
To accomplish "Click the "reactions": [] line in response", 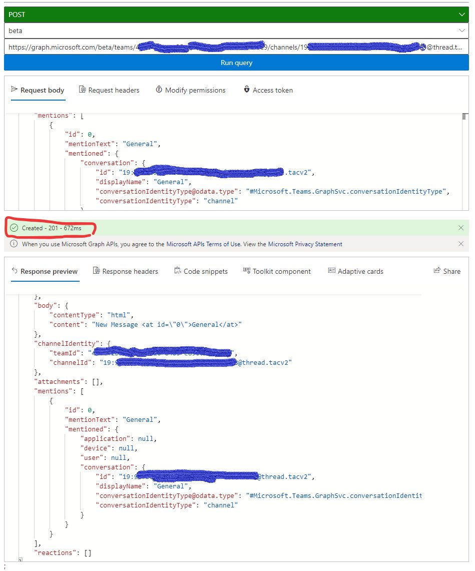I will click(x=63, y=552).
